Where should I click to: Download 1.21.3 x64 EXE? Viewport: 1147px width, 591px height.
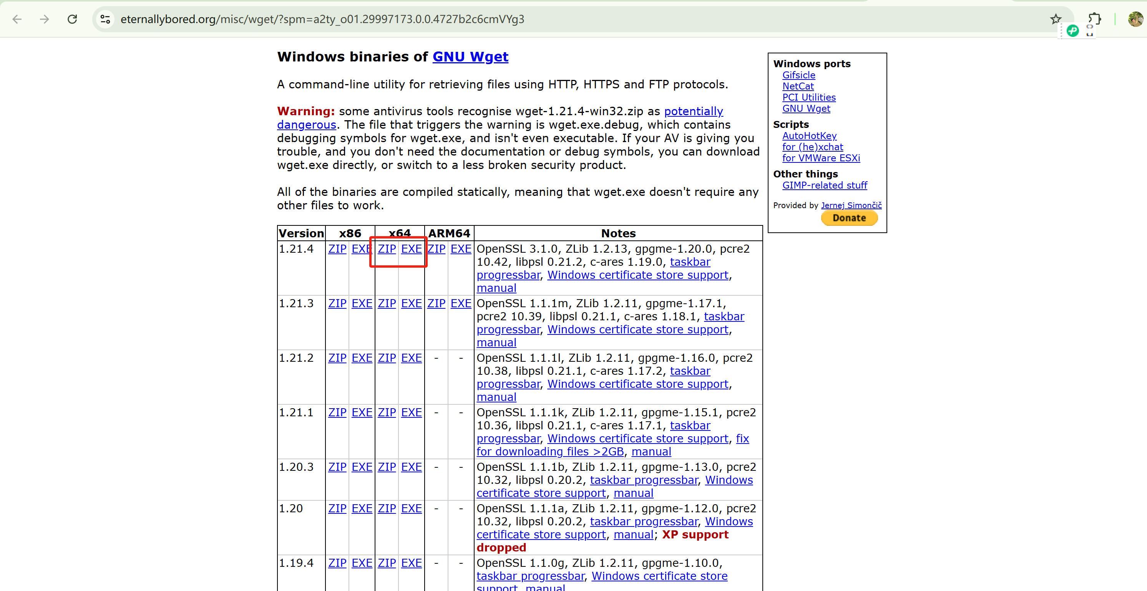click(x=411, y=303)
